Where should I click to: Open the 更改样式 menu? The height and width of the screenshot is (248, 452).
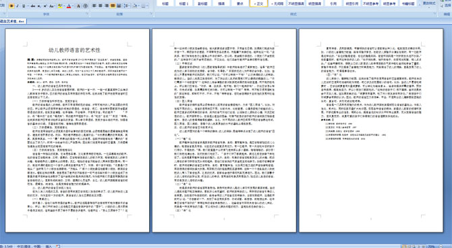point(429,3)
